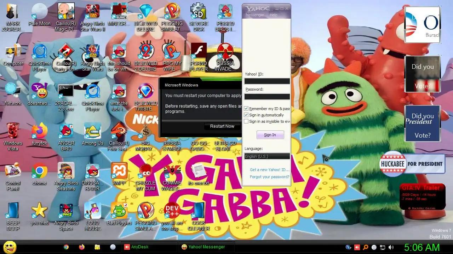The width and height of the screenshot is (453, 254).
Task: Click the AnyDesk tray icon
Action: tap(357, 248)
